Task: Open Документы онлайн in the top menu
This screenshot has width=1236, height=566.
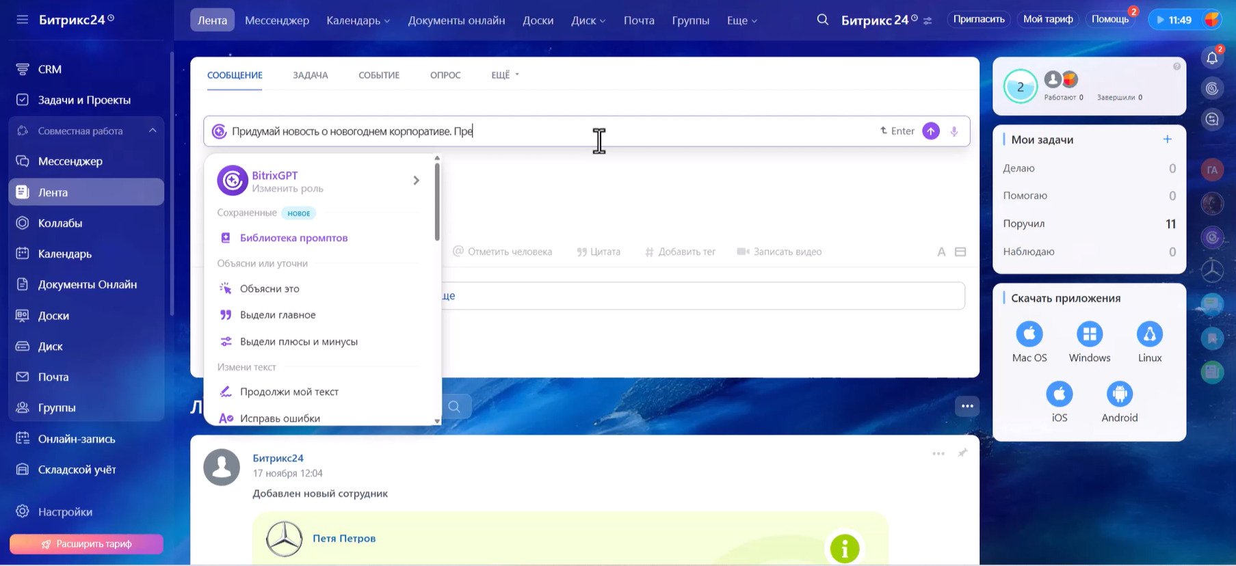Action: pos(457,21)
